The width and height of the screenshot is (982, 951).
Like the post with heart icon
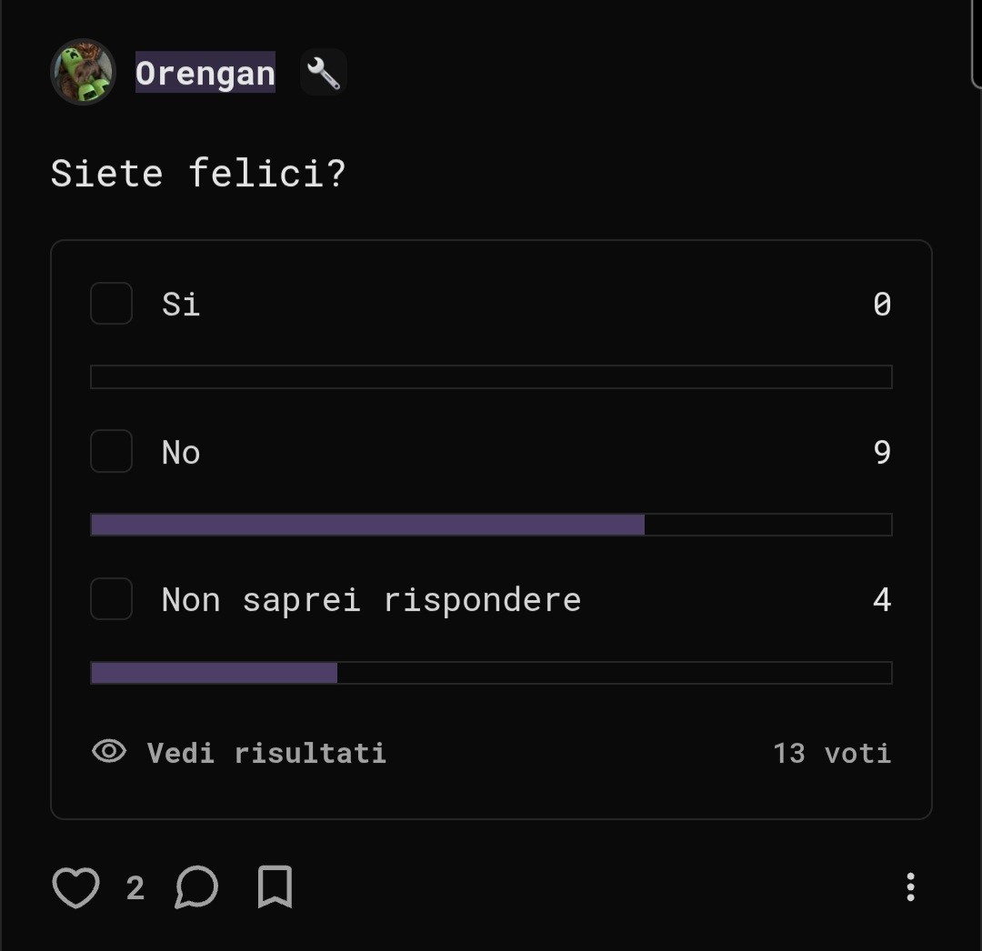[x=75, y=887]
